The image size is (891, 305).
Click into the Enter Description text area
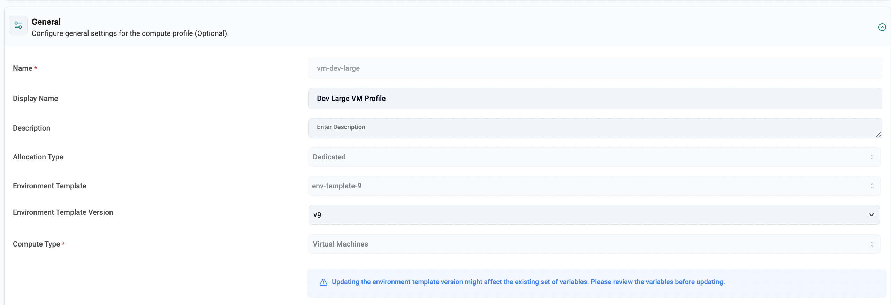click(593, 128)
